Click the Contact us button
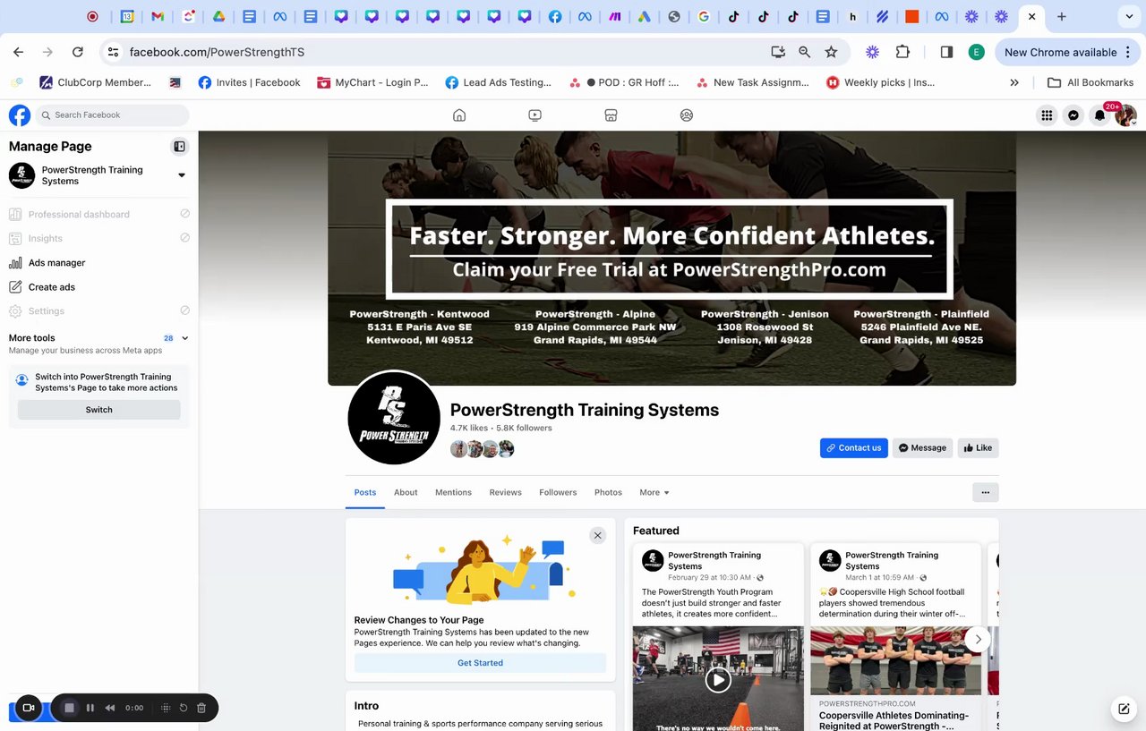Viewport: 1146px width, 731px height. [x=854, y=447]
